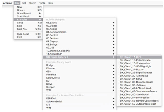Select Save As... menu item
The height and width of the screenshot is (112, 164).
[28, 29]
